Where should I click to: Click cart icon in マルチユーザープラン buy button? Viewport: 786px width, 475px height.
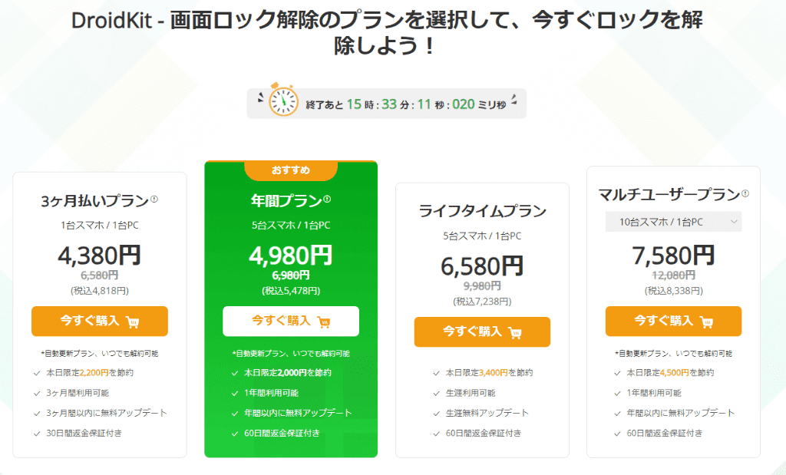(707, 322)
